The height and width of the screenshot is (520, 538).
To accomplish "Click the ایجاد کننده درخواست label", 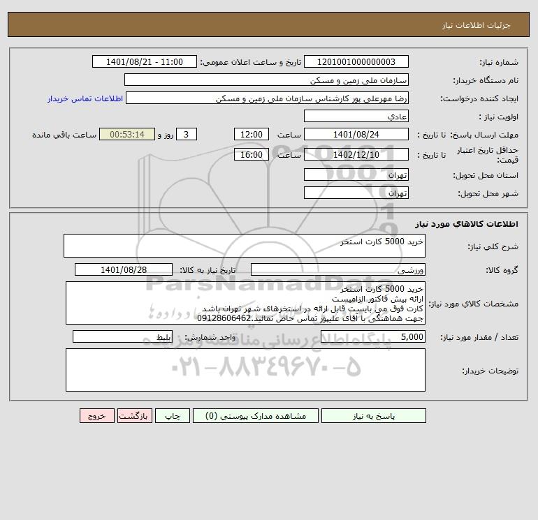I will [479, 98].
